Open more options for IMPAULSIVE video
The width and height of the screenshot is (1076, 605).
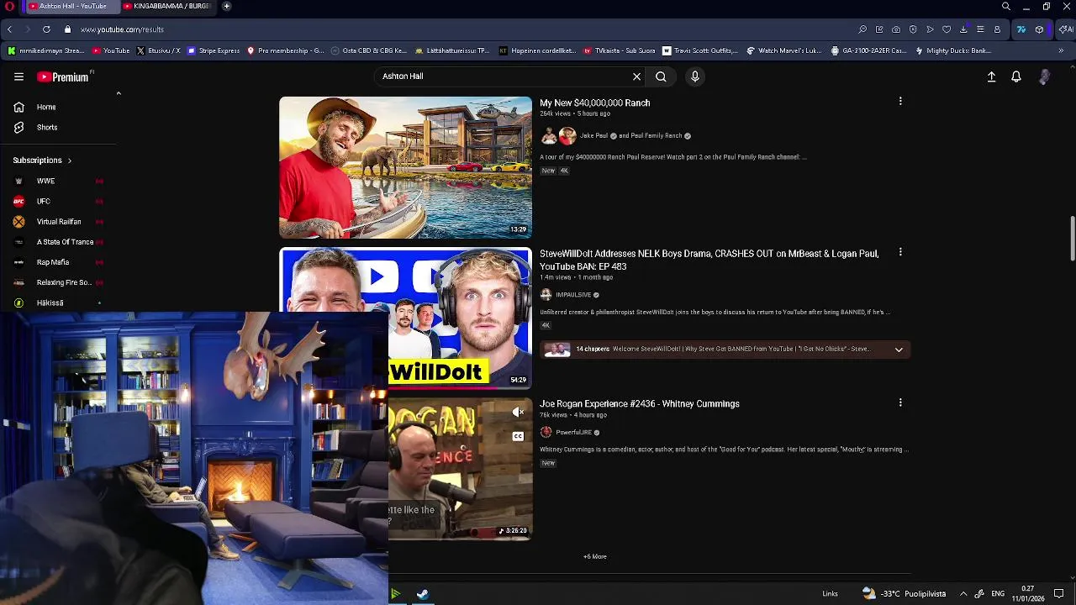[x=900, y=252]
